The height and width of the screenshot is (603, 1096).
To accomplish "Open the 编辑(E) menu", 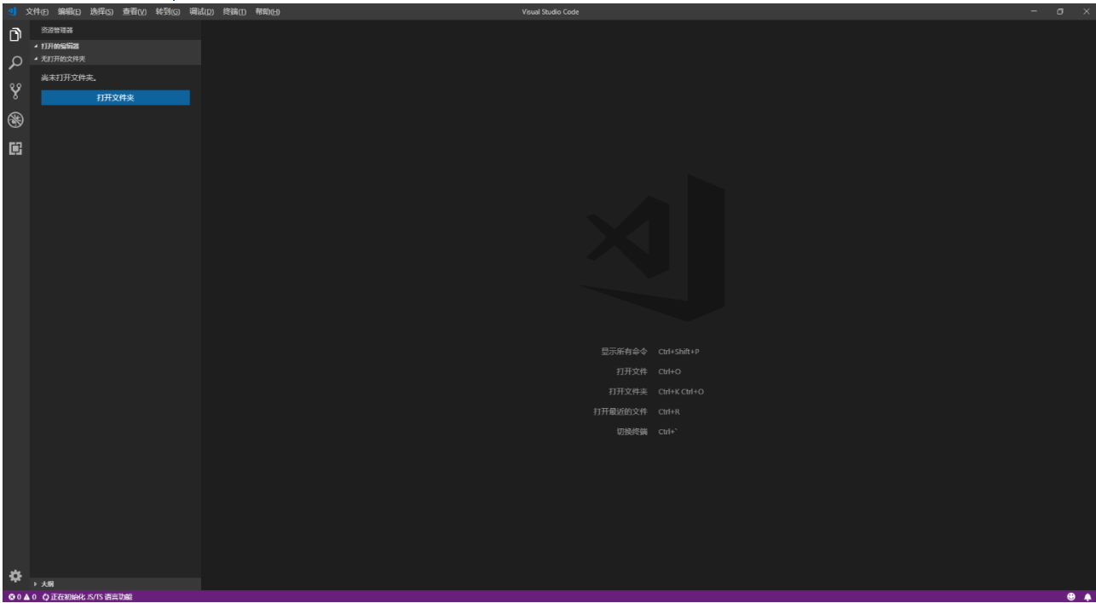I will tap(70, 11).
